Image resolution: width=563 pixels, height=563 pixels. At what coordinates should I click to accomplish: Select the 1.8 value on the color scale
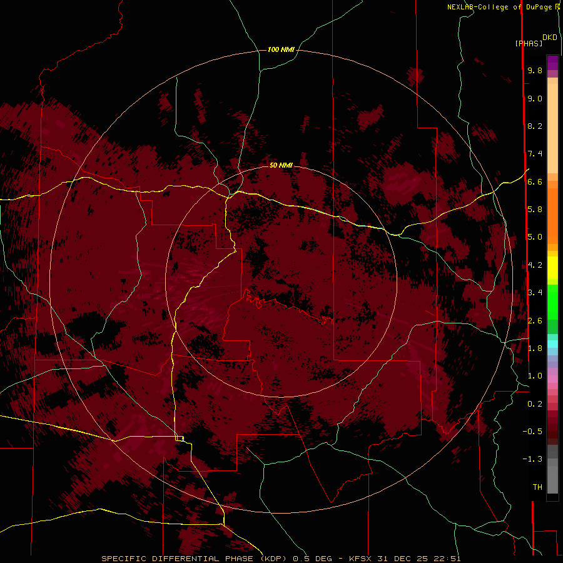[x=535, y=348]
